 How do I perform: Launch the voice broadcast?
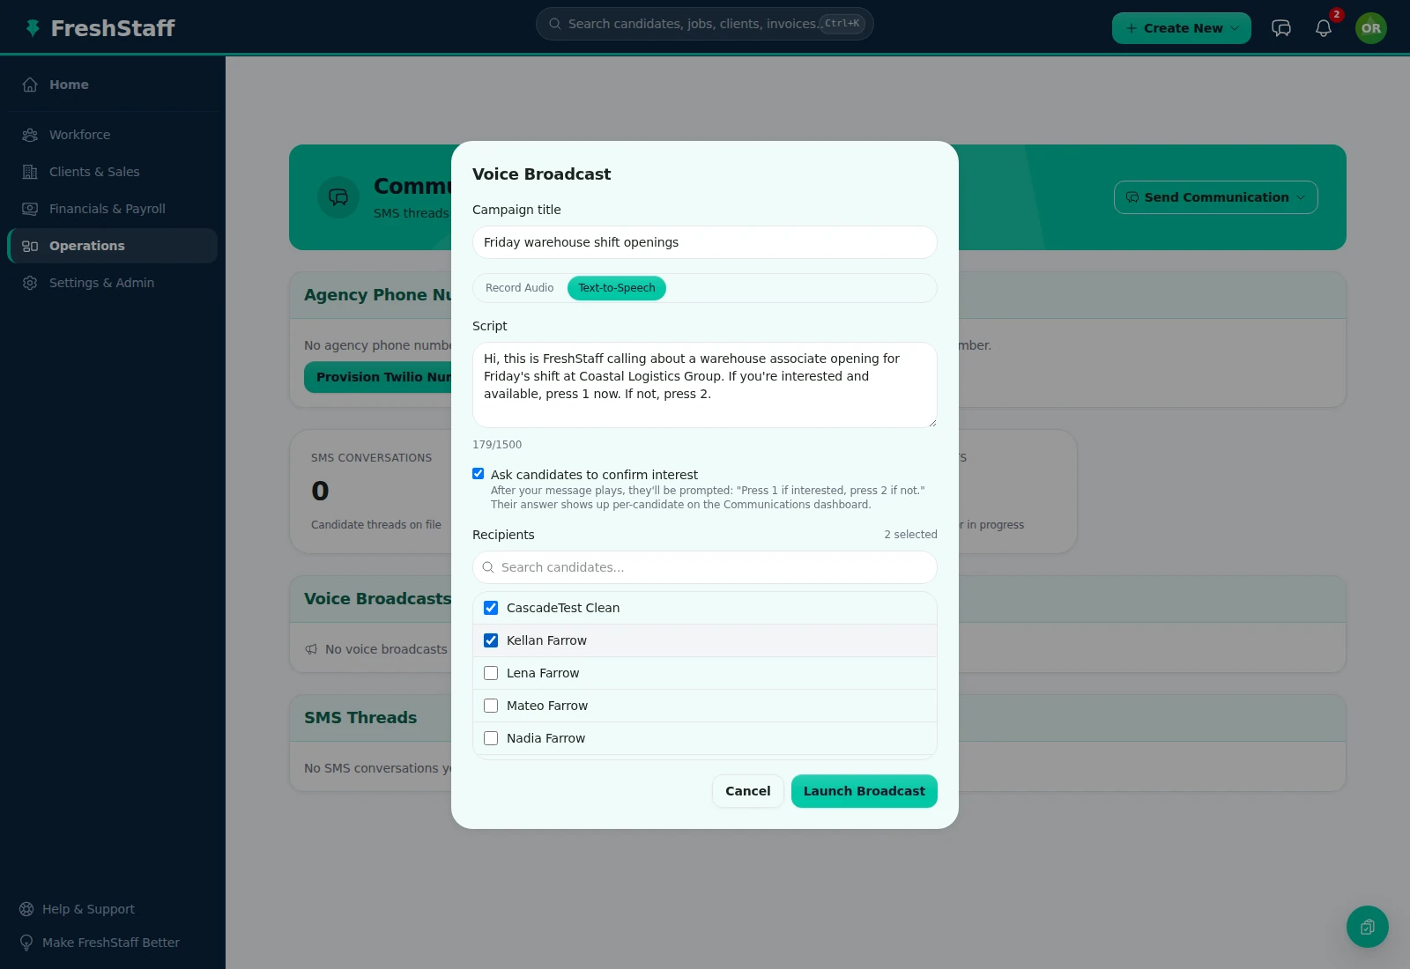[x=865, y=791]
